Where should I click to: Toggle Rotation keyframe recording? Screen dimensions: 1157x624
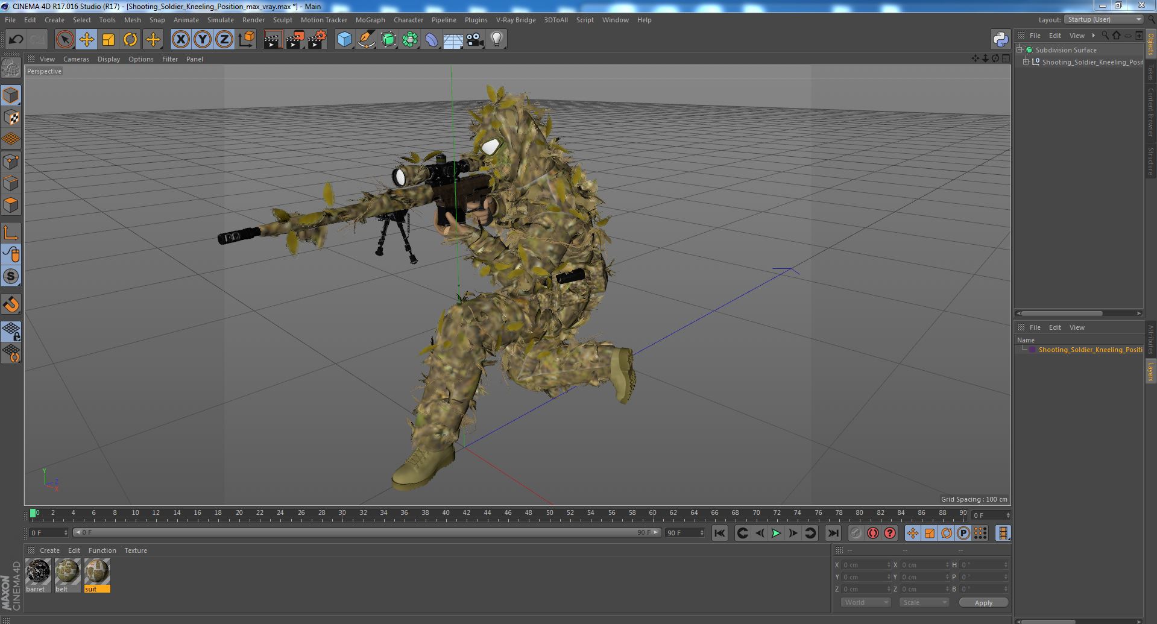[947, 533]
